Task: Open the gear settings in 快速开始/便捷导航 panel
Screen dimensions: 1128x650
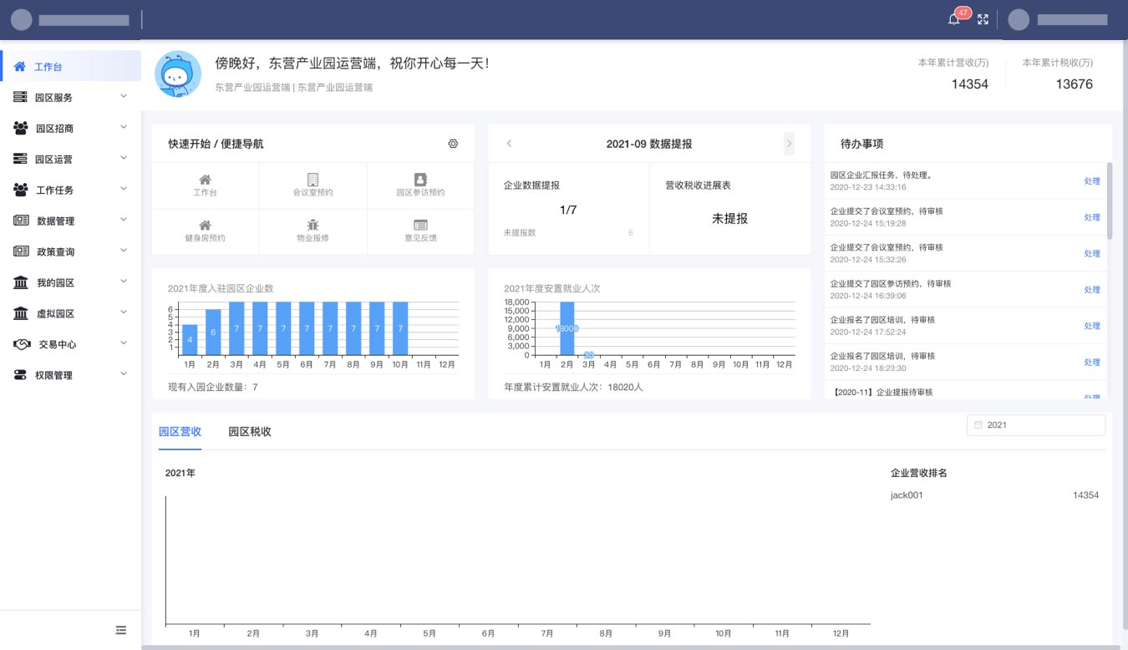Action: coord(453,144)
